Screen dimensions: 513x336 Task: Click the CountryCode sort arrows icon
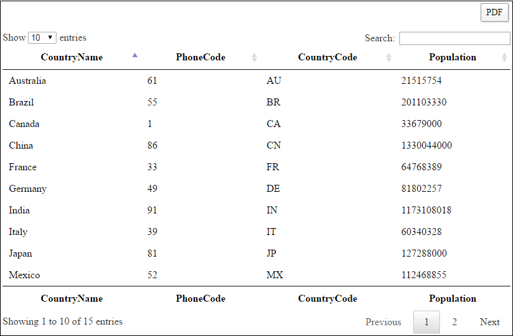tap(389, 58)
